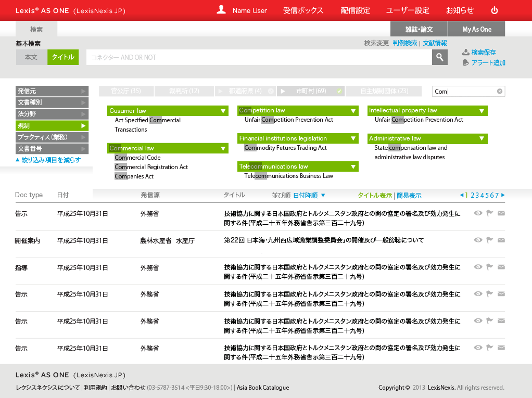The width and height of the screenshot is (532, 398).
Task: Open the 検索 tab
Action: (36, 29)
